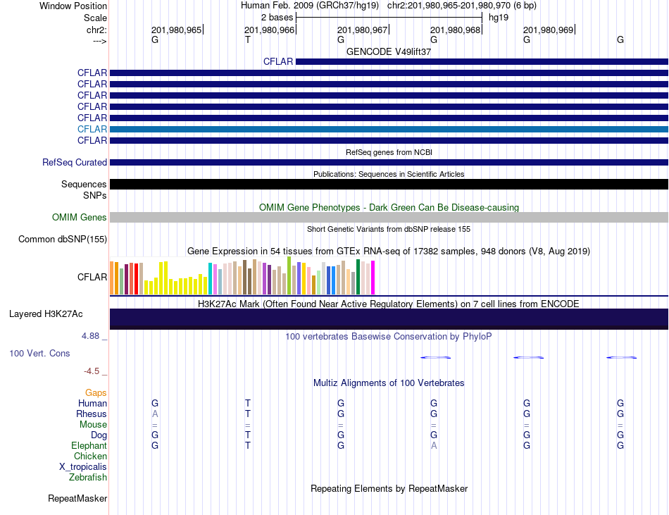
Task: Select the light blue CFLAR transcript bar
Action: [389, 130]
